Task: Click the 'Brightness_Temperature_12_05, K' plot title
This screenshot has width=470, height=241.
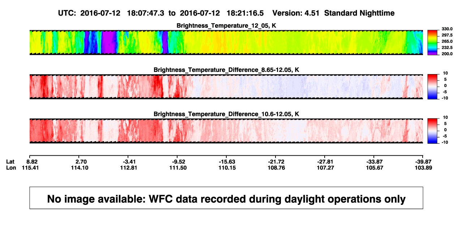Action: click(226, 26)
